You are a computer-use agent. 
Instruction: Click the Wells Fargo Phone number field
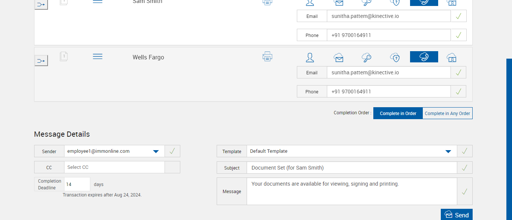[388, 92]
